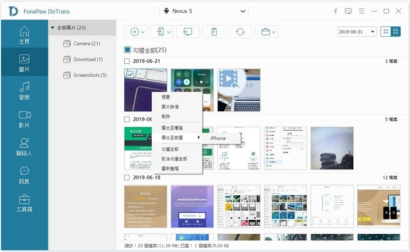
Task: Select iPhone in the export submenu
Action: click(x=218, y=138)
